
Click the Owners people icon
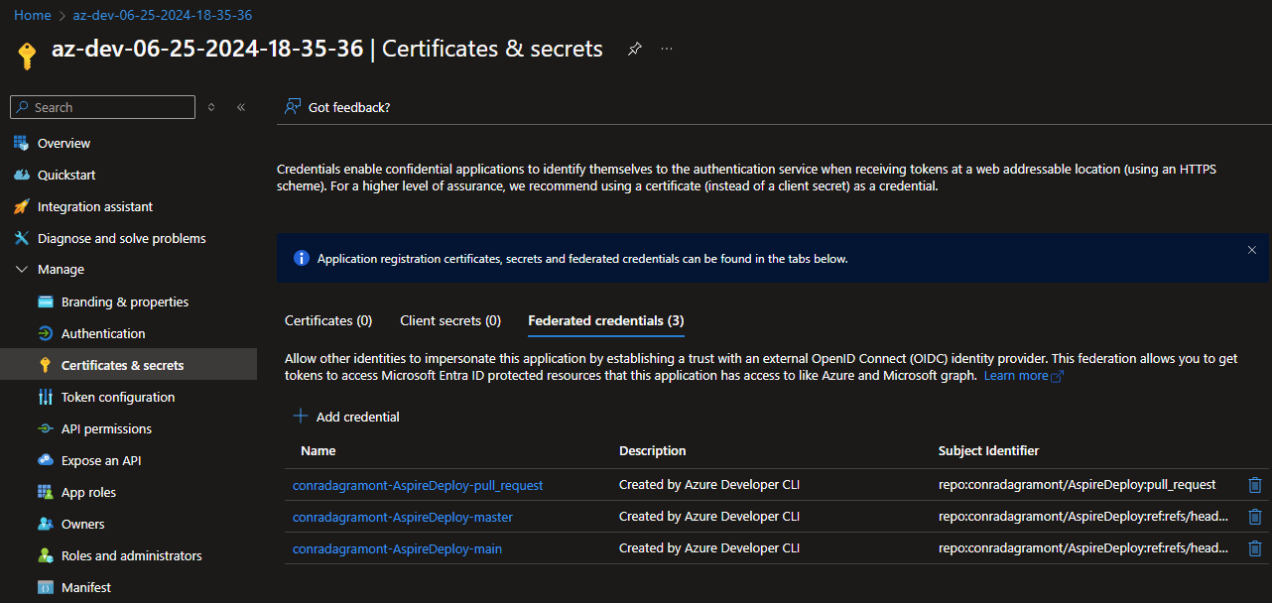[x=45, y=525]
